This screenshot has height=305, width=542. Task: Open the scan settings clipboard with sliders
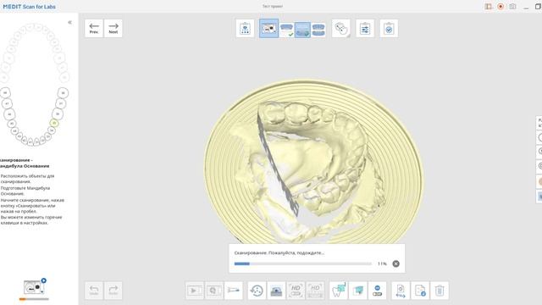click(365, 28)
